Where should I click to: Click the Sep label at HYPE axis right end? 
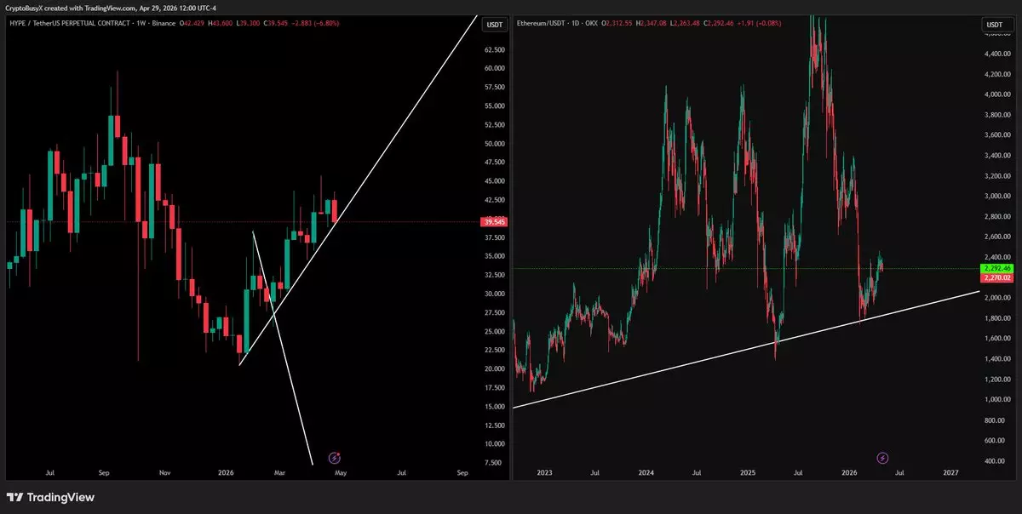462,471
